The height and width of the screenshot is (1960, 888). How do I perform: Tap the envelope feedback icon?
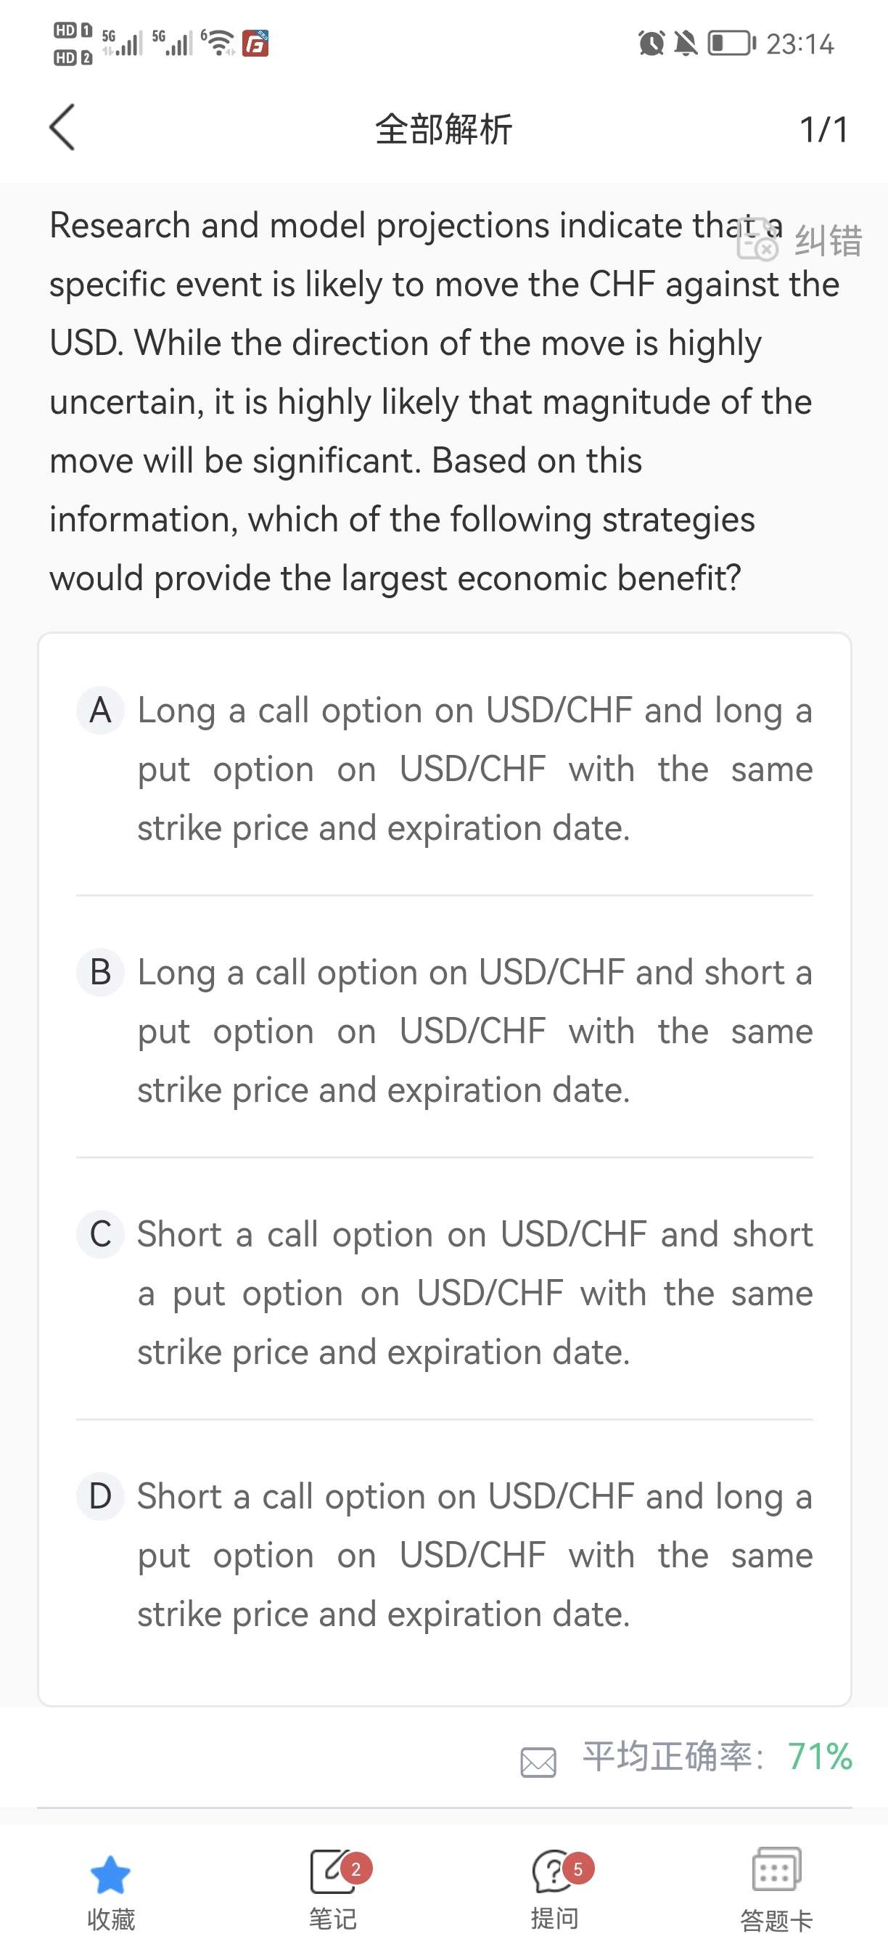[538, 1761]
